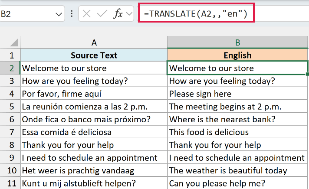The image size is (309, 189).
Task: Select row 9 header
Action: pyautogui.click(x=10, y=157)
